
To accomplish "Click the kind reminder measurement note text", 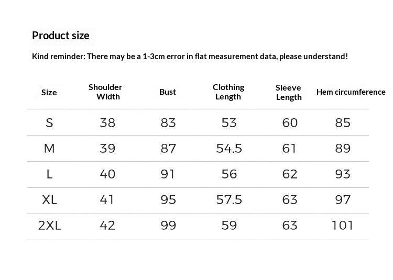I will coord(190,56).
